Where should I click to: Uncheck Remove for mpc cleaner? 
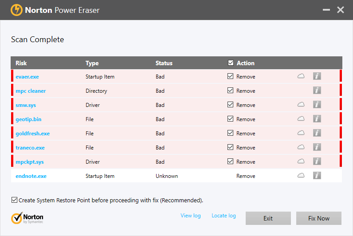pos(230,90)
